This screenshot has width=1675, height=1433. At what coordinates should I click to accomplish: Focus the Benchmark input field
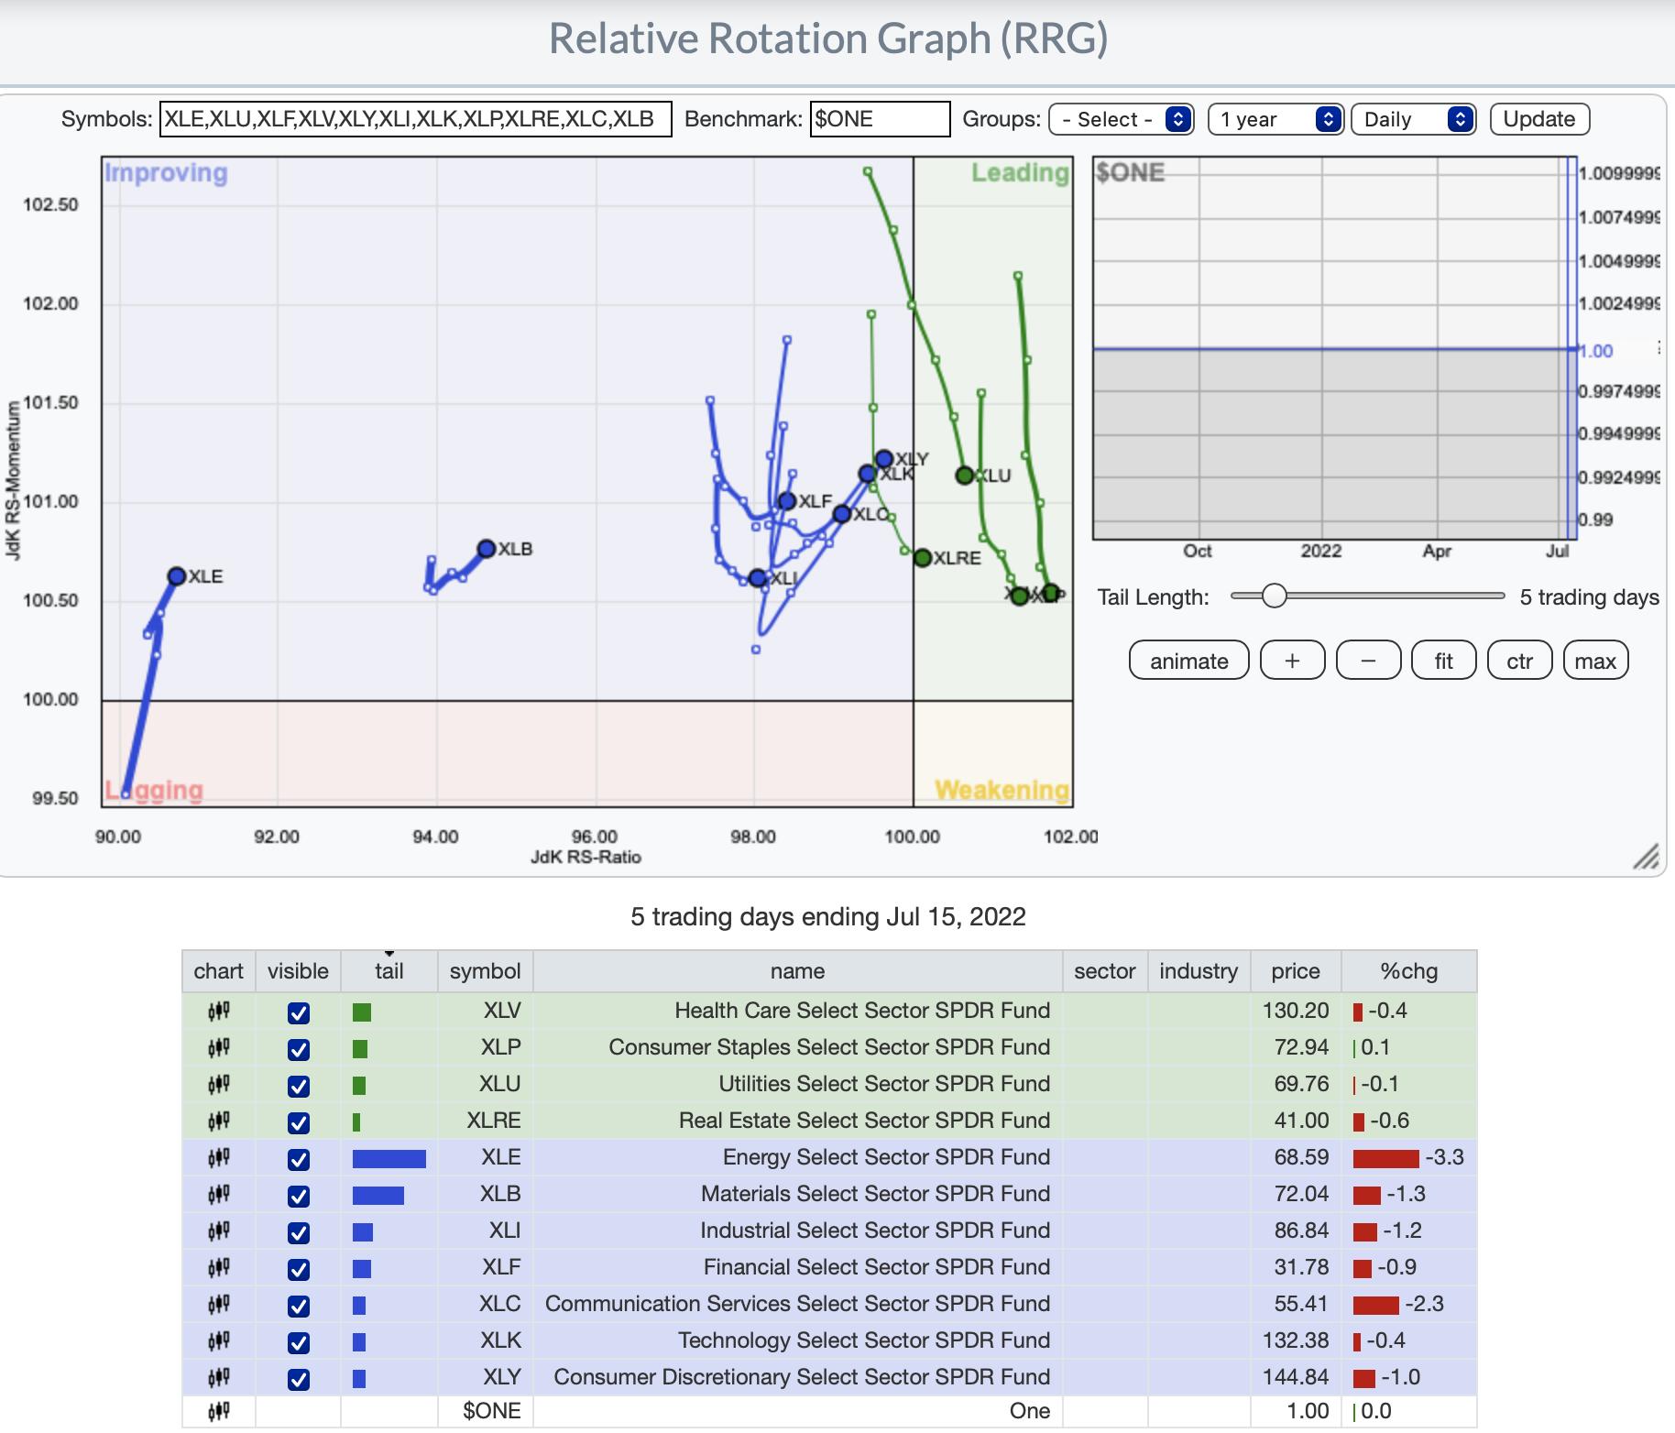(x=880, y=119)
